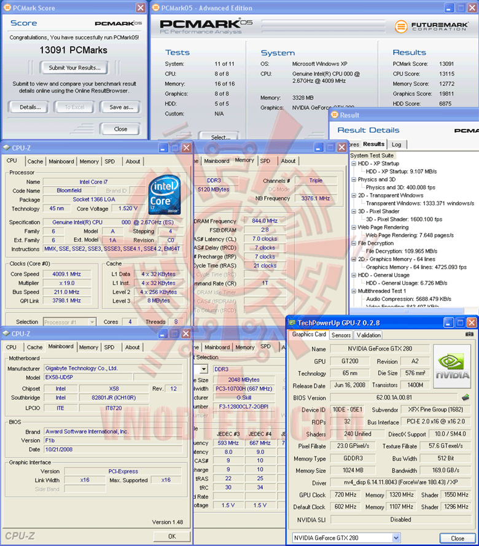This screenshot has width=479, height=546.
Task: Click the File Decryption: 109.965 MB/s result
Action: [x=402, y=251]
